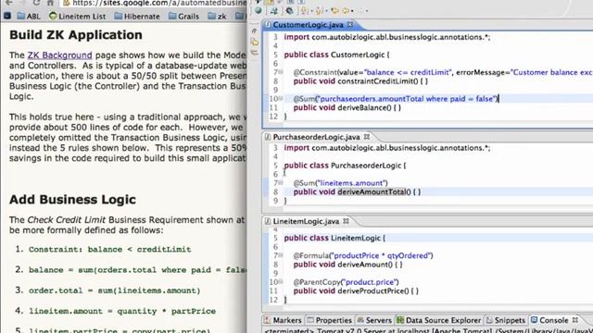Click the back navigation arrow in Eclipse toolbar
593x333 pixels.
[334, 10]
